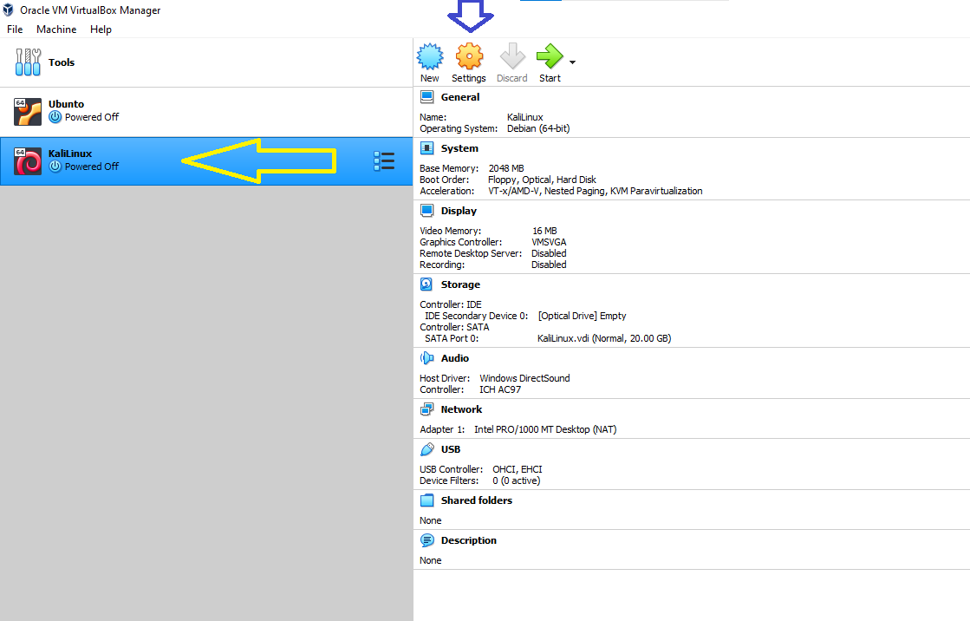
Task: Click the Discard button label
Action: pos(512,78)
